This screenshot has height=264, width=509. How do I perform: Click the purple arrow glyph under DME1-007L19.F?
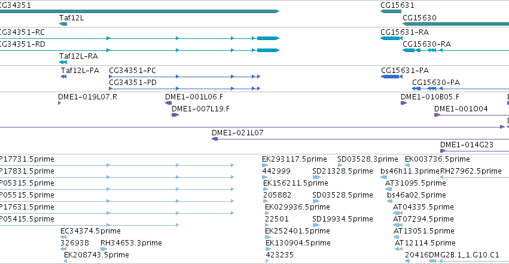tap(175, 115)
